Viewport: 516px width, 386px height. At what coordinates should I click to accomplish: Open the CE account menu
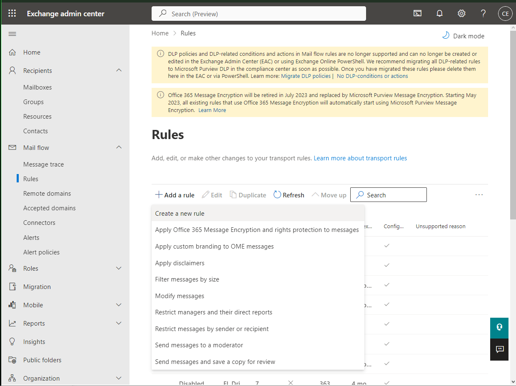tap(505, 13)
